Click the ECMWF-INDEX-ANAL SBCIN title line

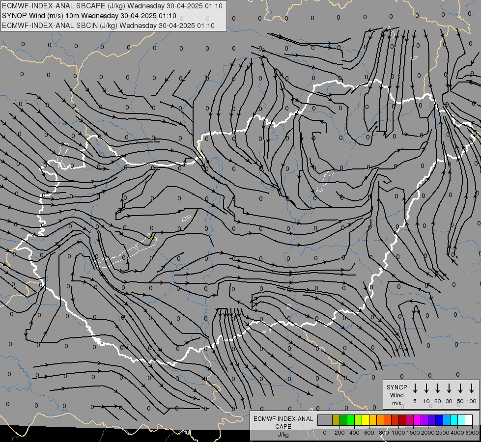(108, 26)
